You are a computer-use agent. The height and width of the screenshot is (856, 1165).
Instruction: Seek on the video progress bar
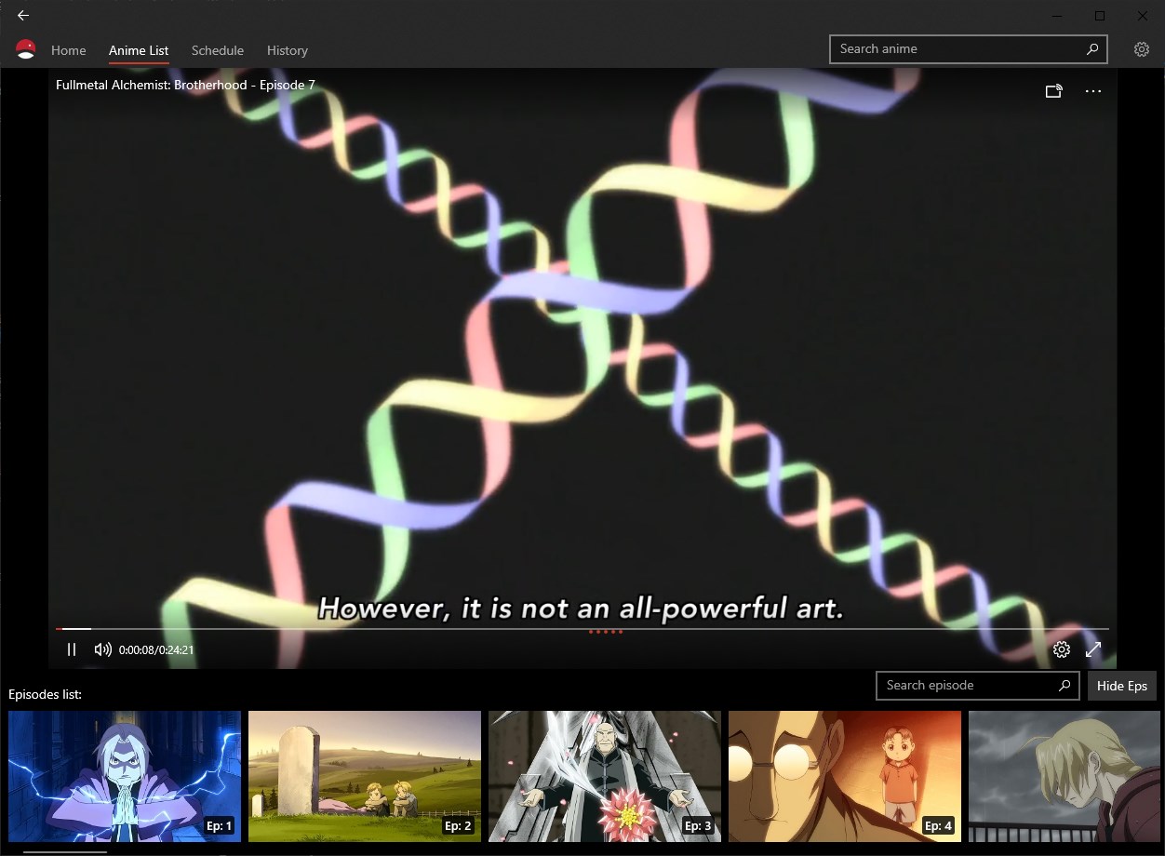pyautogui.click(x=582, y=629)
